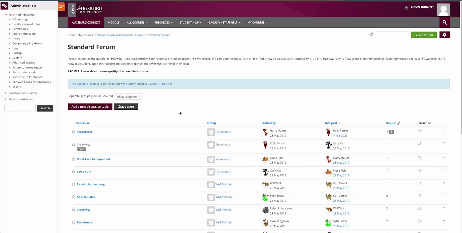The width and height of the screenshot is (462, 233).
Task: Open Subscription mode in Forum administration
Action: [24, 72]
